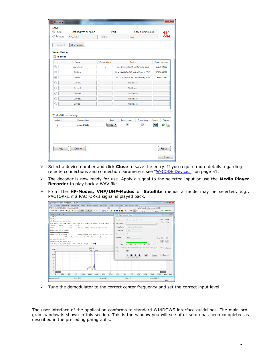The height and width of the screenshot is (353, 273).
Task: Click the New document icon in the W-CODE toolbar
Action: tap(51, 211)
